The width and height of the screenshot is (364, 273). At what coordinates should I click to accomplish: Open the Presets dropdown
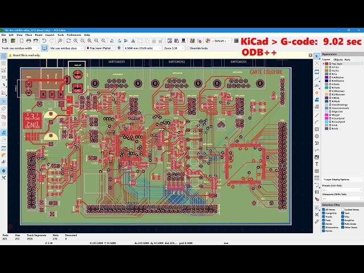pyautogui.click(x=342, y=190)
